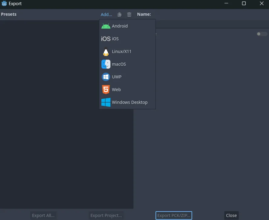
Task: Click the HTML5 Web shield icon
Action: pyautogui.click(x=106, y=90)
